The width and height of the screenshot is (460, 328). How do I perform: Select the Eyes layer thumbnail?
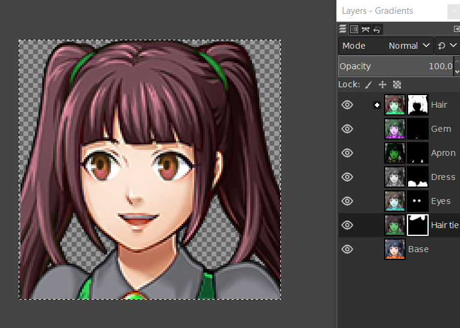(395, 201)
